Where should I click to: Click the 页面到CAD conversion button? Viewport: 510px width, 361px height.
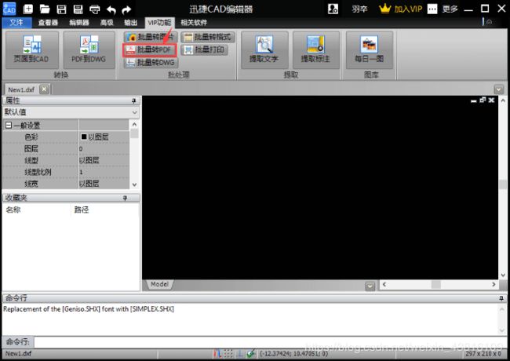pos(32,49)
